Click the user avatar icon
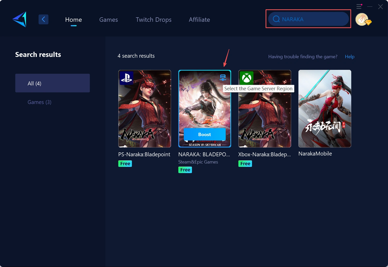 362,19
